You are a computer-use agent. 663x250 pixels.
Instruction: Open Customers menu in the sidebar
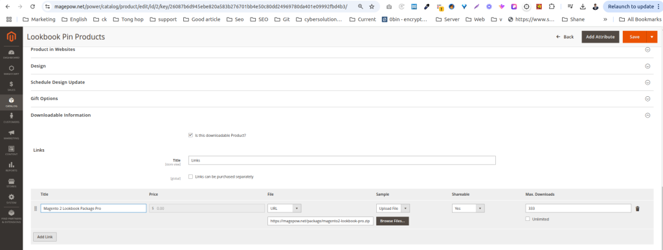tap(11, 118)
